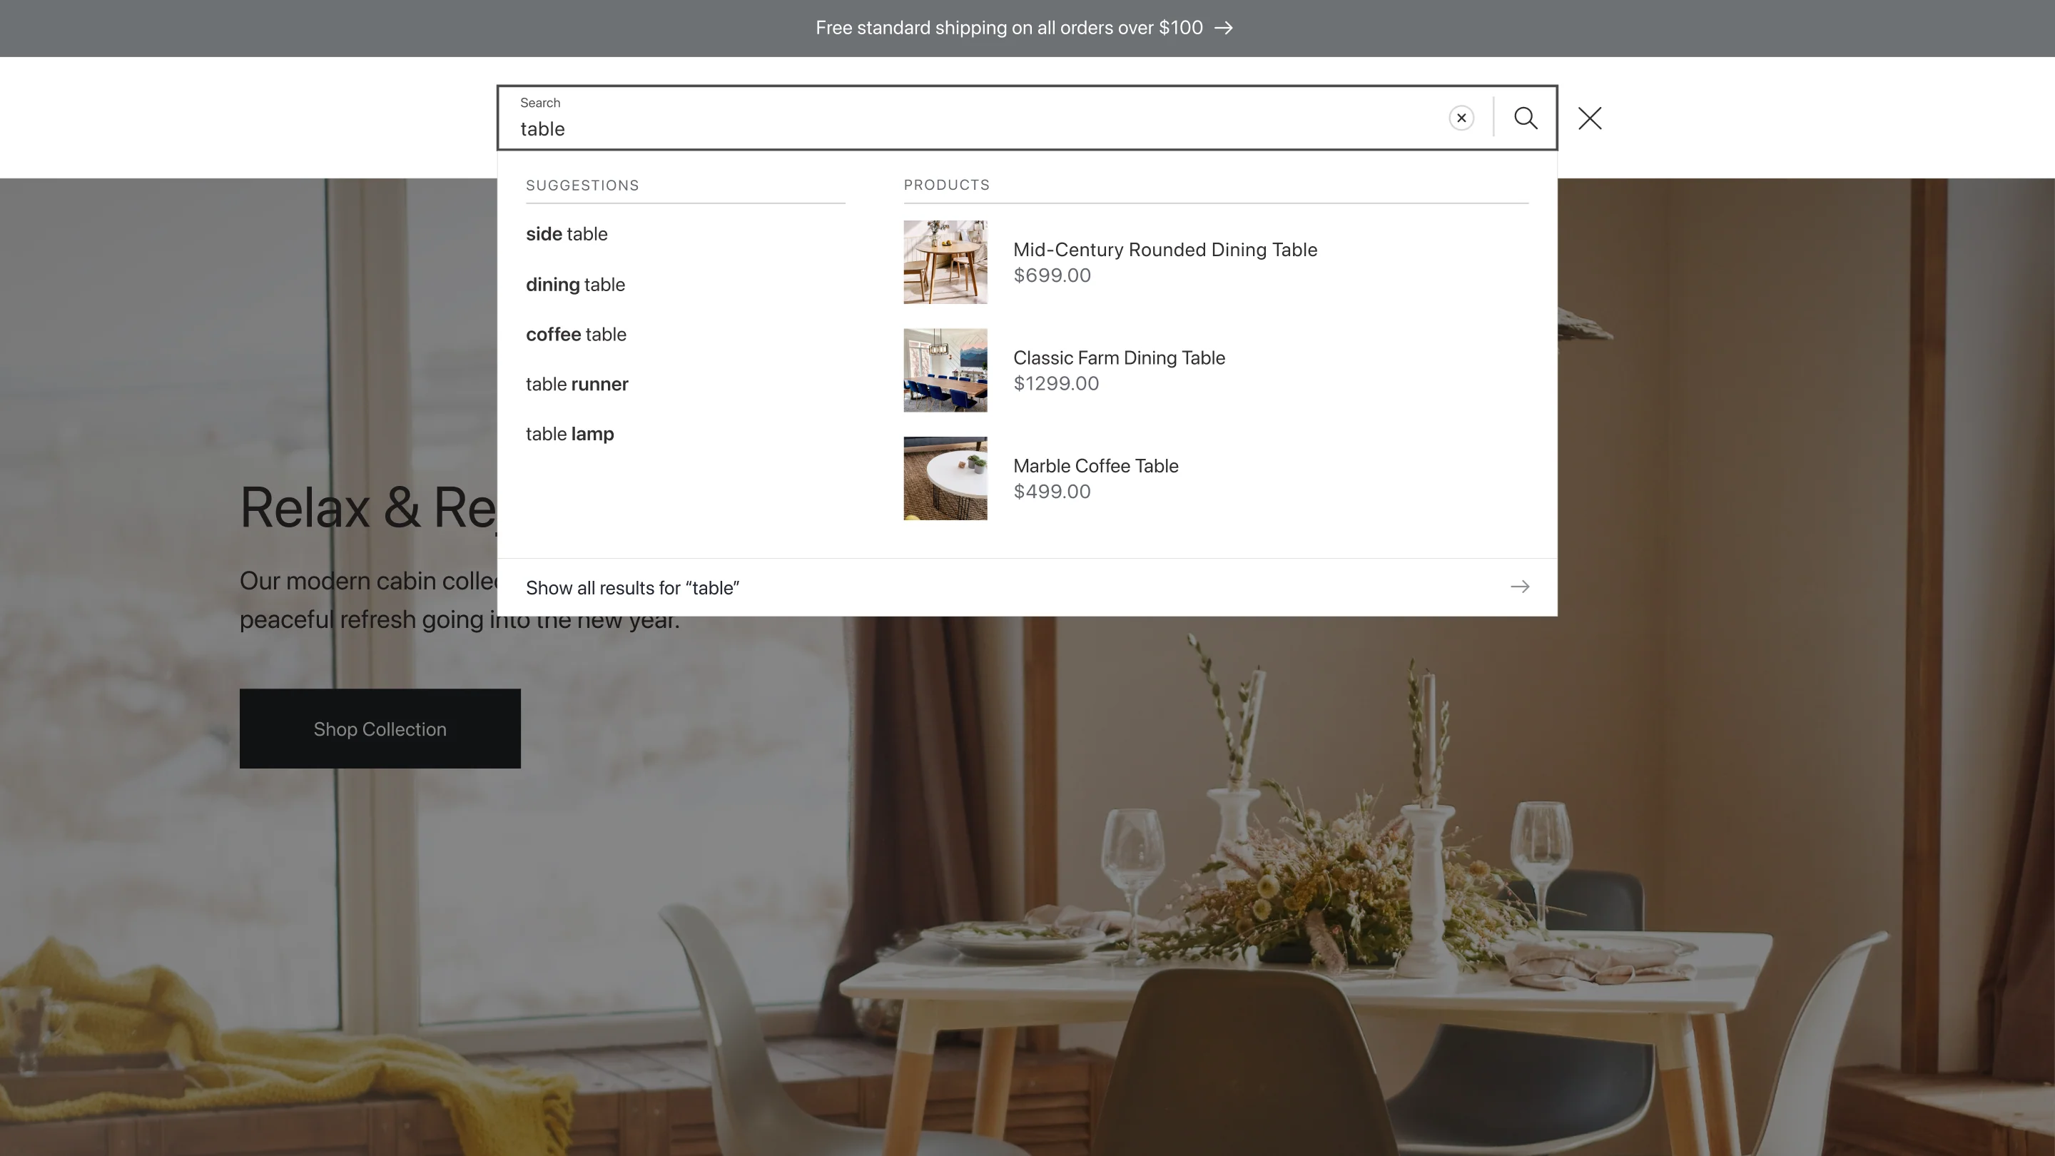Image resolution: width=2055 pixels, height=1156 pixels.
Task: Open the Marble Coffee Table product link
Action: [x=1095, y=466]
